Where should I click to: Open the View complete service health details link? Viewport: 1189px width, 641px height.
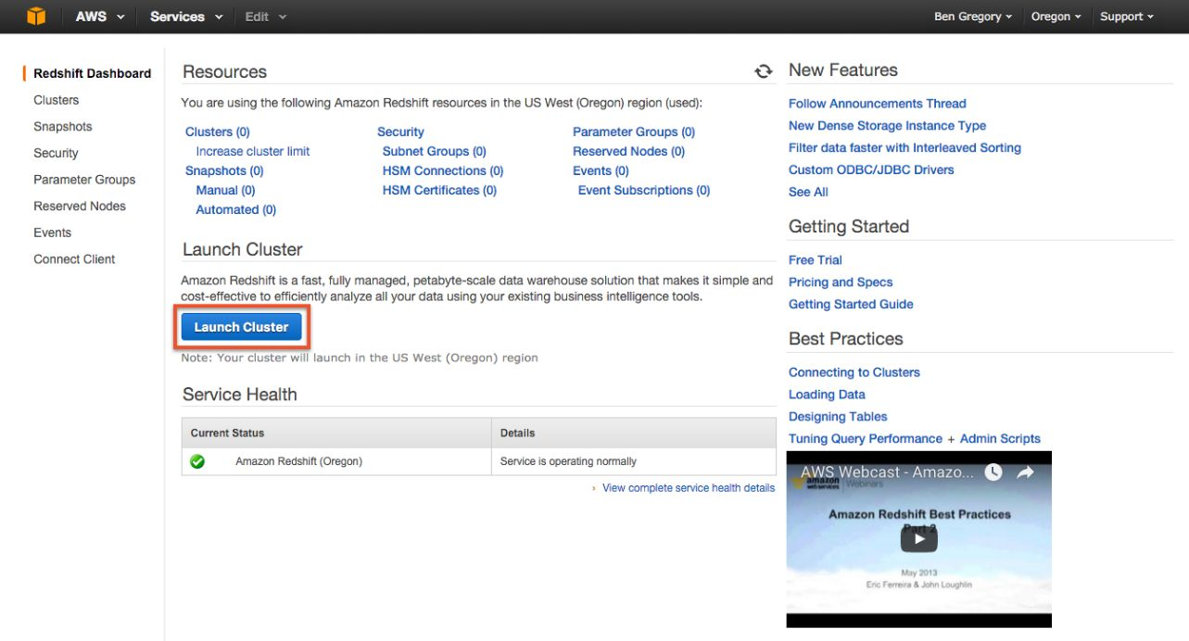688,488
